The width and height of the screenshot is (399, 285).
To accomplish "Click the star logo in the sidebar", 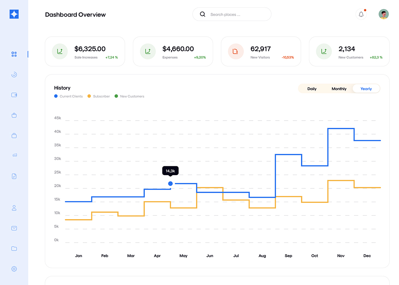I will coord(14,14).
